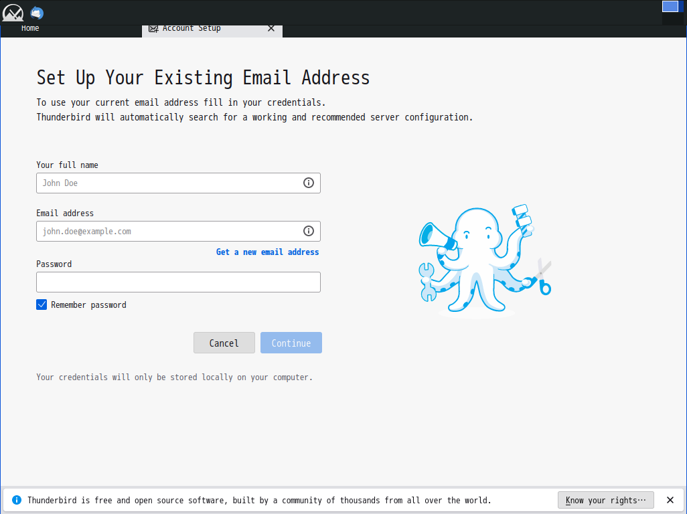687x514 pixels.
Task: Dismiss the notification bar with the X
Action: click(x=670, y=500)
